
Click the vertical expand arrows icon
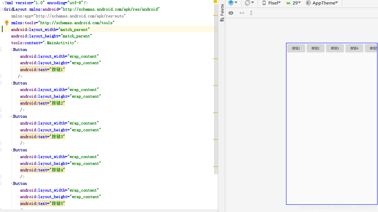point(251,13)
